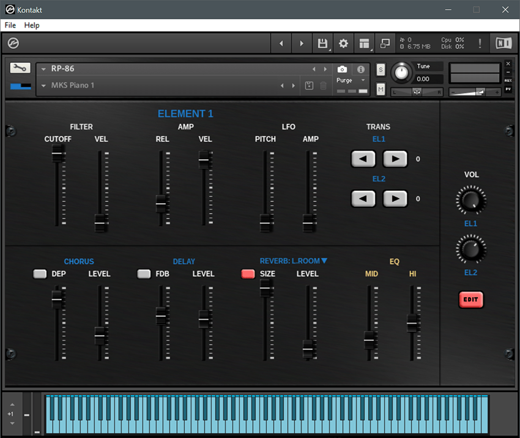
Task: Open instrument edit mode with wrench icon
Action: click(20, 68)
